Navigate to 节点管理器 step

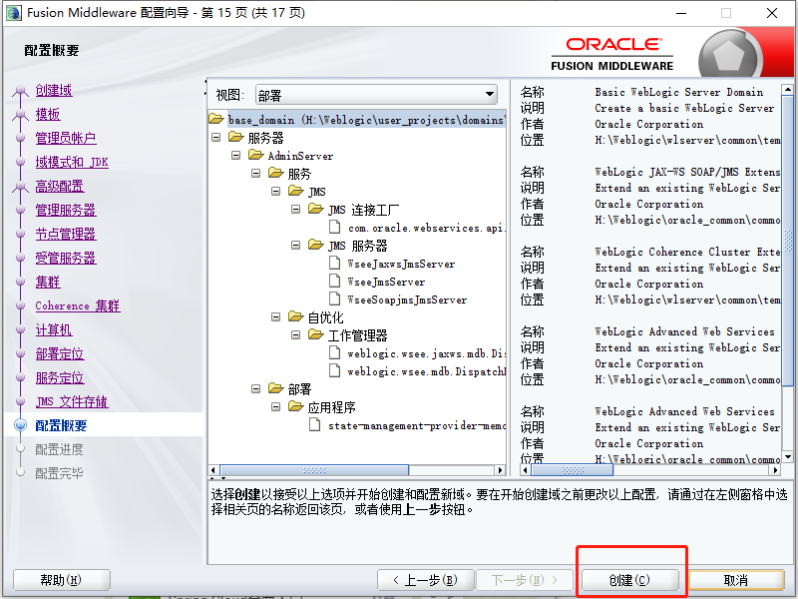66,234
